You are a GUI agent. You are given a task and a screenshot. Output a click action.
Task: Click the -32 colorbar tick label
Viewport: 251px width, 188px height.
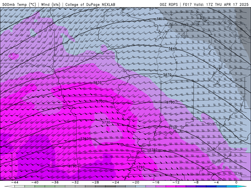(x=75, y=182)
